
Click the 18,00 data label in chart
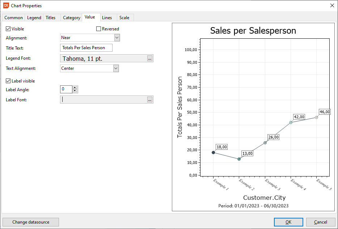tap(221, 147)
